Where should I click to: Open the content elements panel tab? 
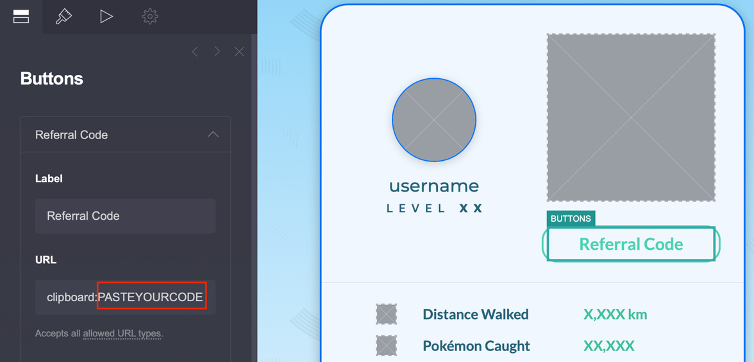pos(21,17)
